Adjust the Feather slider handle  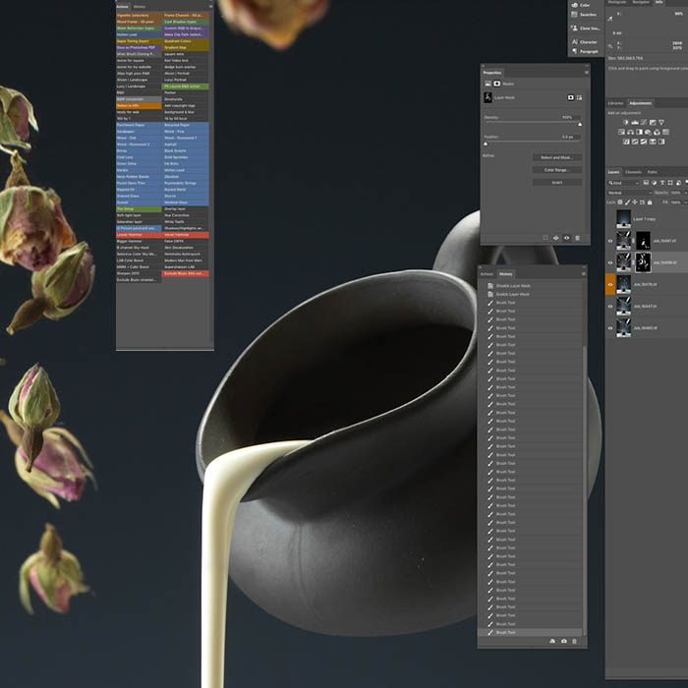coord(486,143)
